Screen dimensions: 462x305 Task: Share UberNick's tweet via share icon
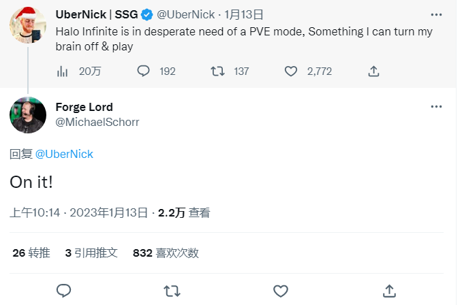point(373,71)
